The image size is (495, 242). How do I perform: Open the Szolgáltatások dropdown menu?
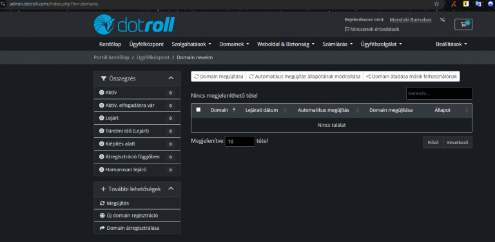tap(191, 44)
